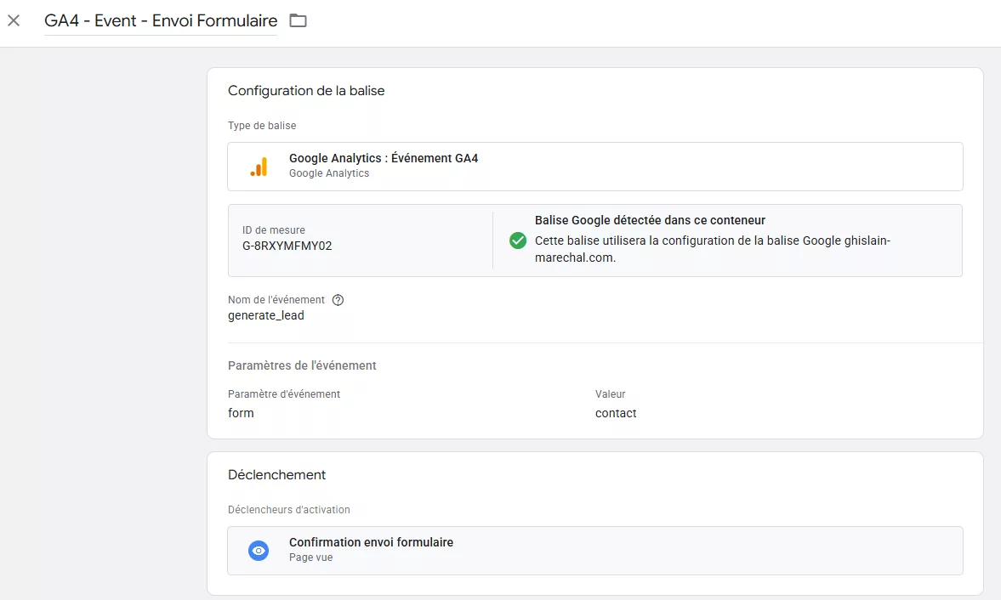Expand the Paramètres de l'événement section
Viewport: 1001px width, 600px height.
(302, 365)
